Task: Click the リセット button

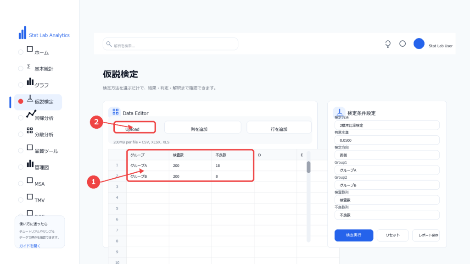Action: click(x=393, y=235)
